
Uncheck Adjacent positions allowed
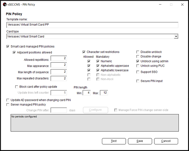pos(14,52)
